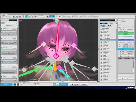Select the highlighted blue mesh row
The height and width of the screenshot is (102, 136).
click(x=108, y=40)
